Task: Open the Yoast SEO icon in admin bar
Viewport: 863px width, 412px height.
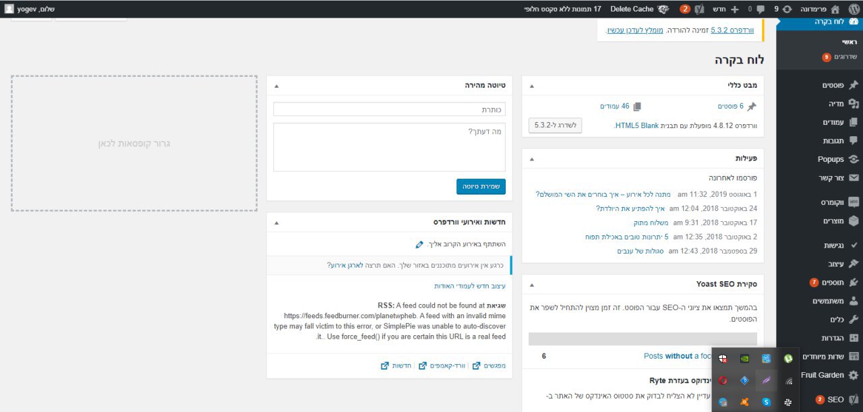Action: pos(701,9)
